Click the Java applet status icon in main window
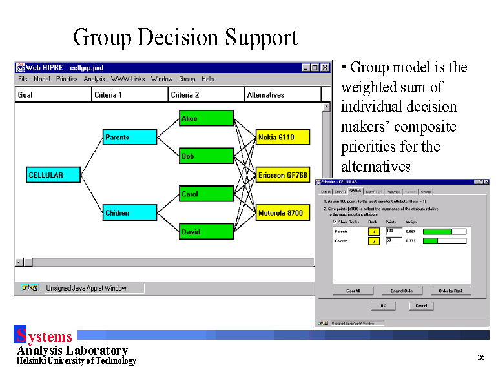 pyautogui.click(x=29, y=288)
